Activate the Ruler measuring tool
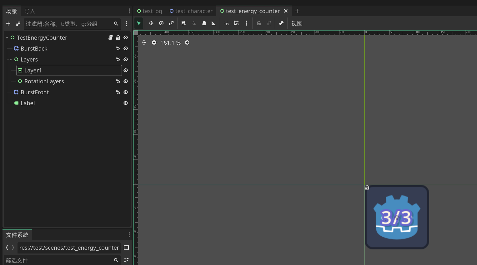The height and width of the screenshot is (265, 477). coord(214,23)
